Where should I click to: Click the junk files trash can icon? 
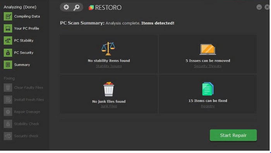(x=109, y=89)
